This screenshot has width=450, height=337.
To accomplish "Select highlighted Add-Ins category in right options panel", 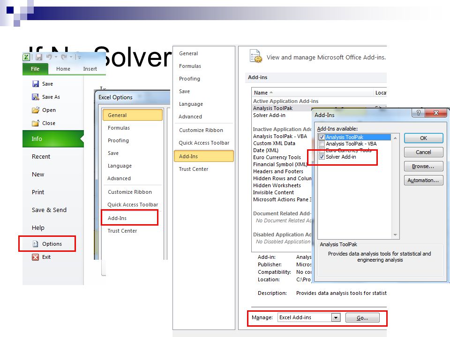I will 204,156.
